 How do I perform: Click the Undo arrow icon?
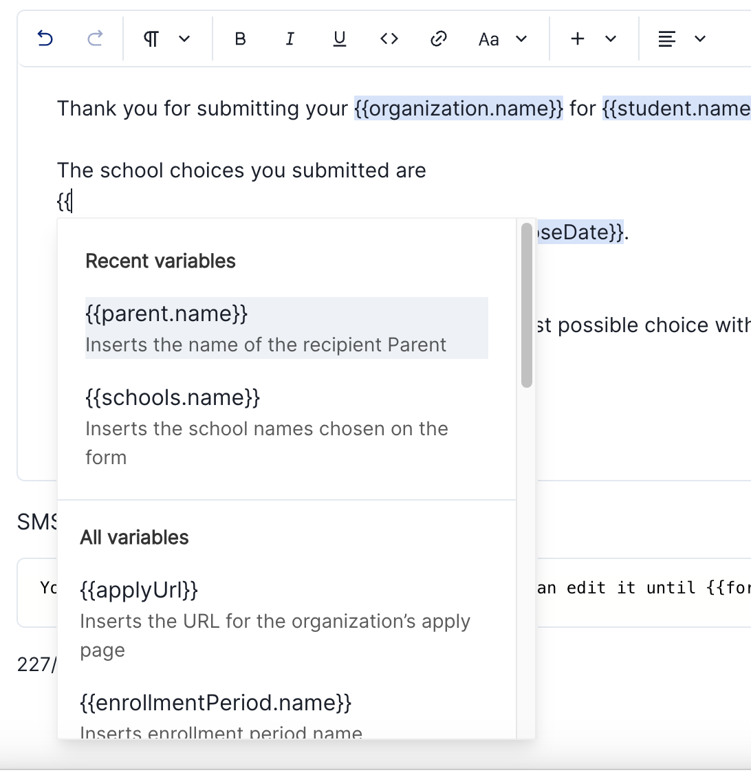click(x=45, y=39)
